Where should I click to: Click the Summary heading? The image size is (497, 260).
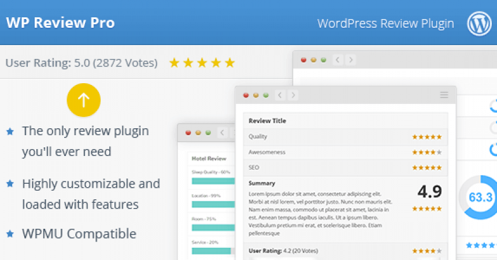pyautogui.click(x=262, y=183)
